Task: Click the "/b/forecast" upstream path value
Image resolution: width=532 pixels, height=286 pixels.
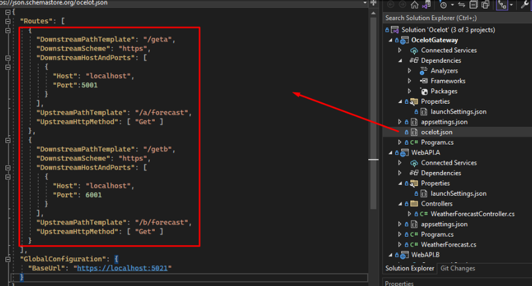Action: tap(161, 222)
